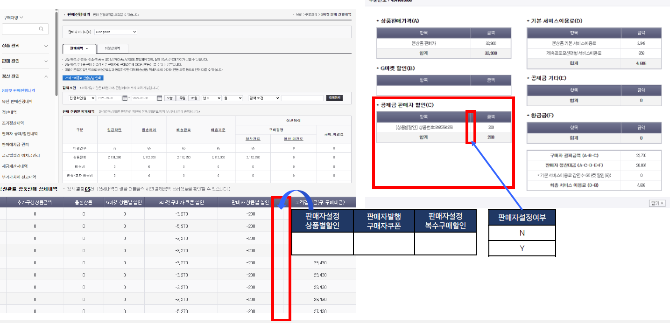Click the 검색하기 search button
Viewport: 670px width, 323px height.
(334, 98)
